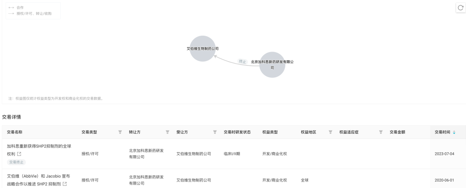The width and height of the screenshot is (466, 188).
Task: Click the 2023-07-04 date cell
Action: (444, 154)
